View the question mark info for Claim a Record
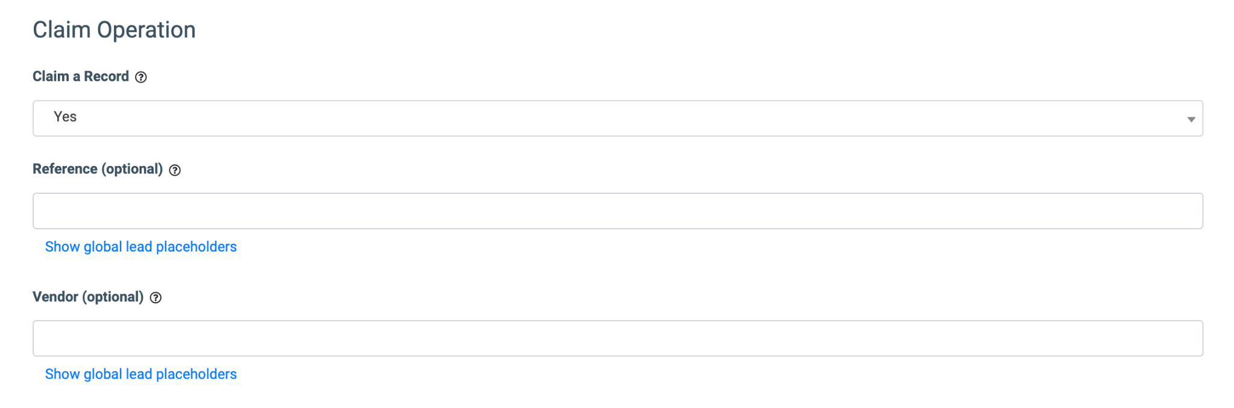The image size is (1234, 408). click(x=141, y=77)
